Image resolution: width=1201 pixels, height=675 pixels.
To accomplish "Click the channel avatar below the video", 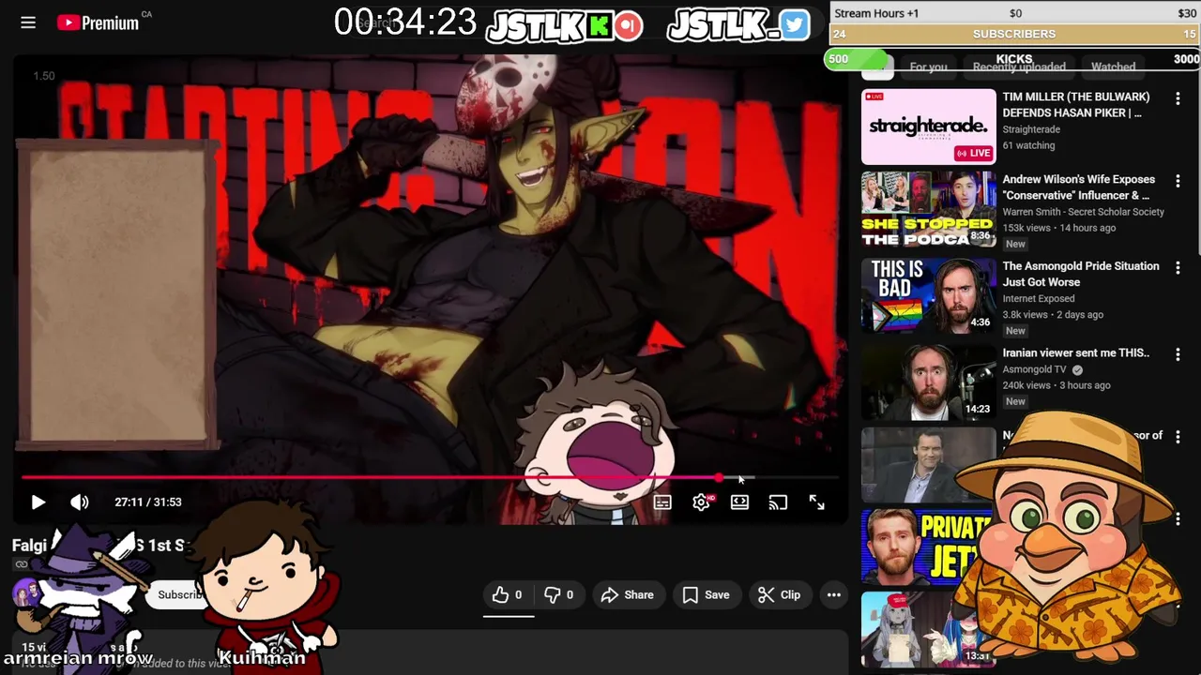I will point(26,594).
